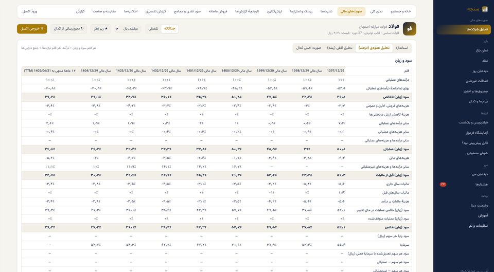Open the نمای کلی tab
This screenshot has height=272, width=494.
pyautogui.click(x=377, y=11)
